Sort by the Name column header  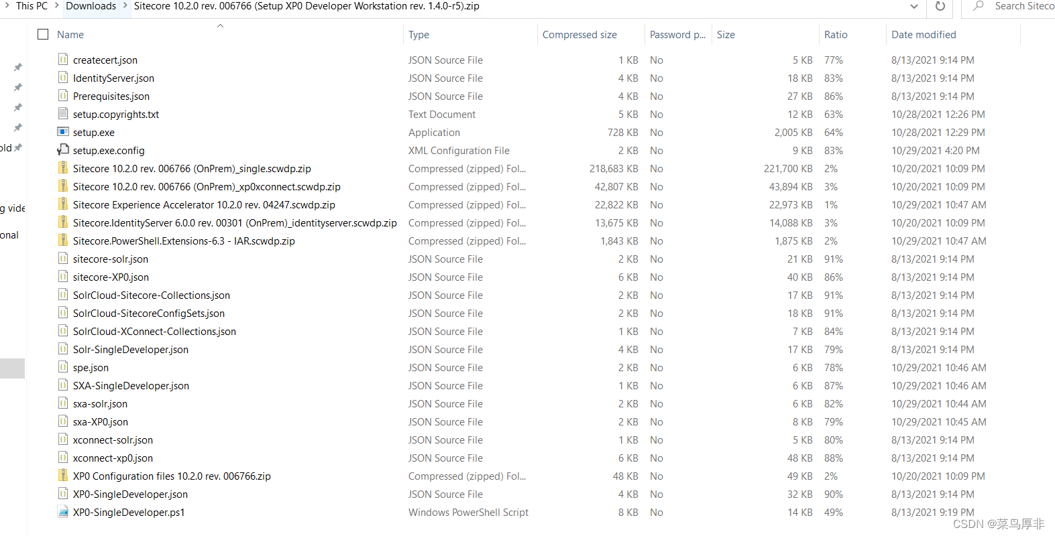(x=70, y=34)
